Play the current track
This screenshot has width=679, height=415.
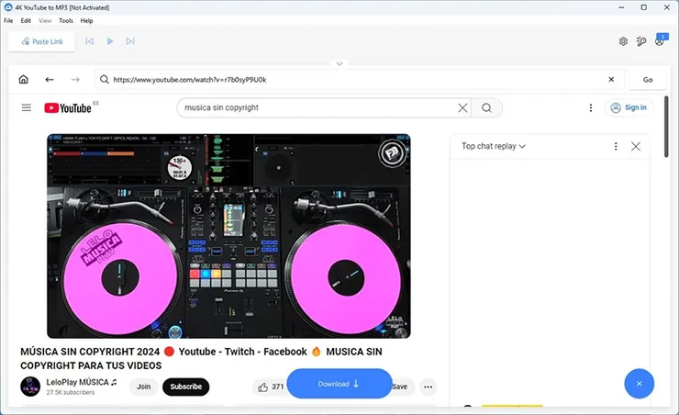click(110, 41)
